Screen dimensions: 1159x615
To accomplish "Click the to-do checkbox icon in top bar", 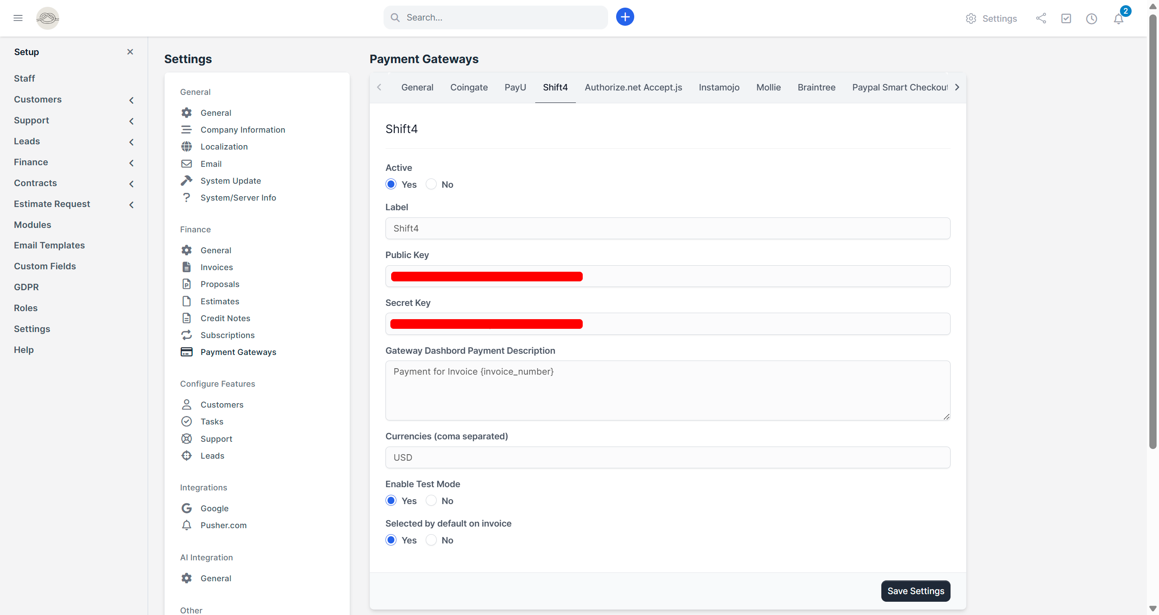I will [1066, 18].
